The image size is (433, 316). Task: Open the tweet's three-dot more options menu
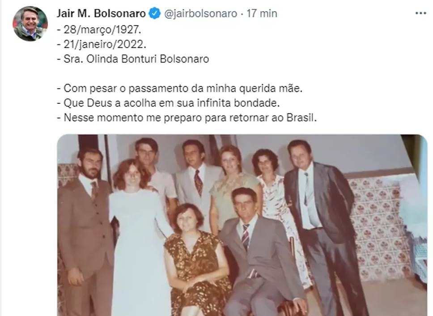pyautogui.click(x=420, y=13)
